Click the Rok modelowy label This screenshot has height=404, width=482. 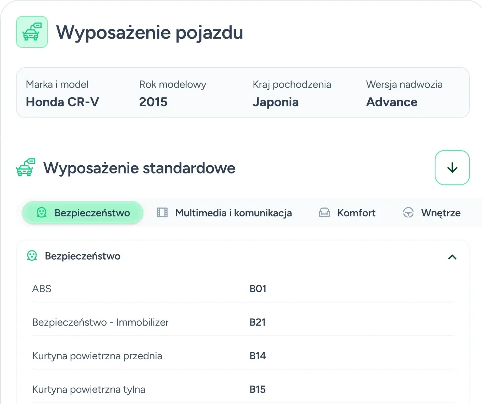pos(173,85)
